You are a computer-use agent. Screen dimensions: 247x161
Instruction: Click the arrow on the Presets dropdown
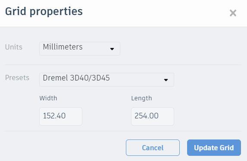(166, 80)
